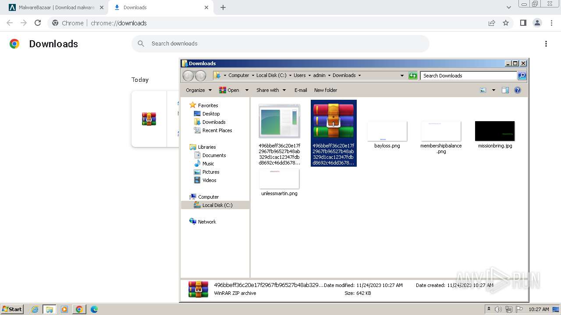Open Microsoft Edge from taskbar

coord(94,309)
